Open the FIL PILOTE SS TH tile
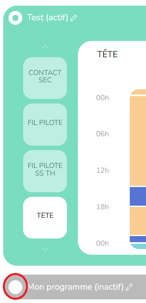 tap(45, 171)
